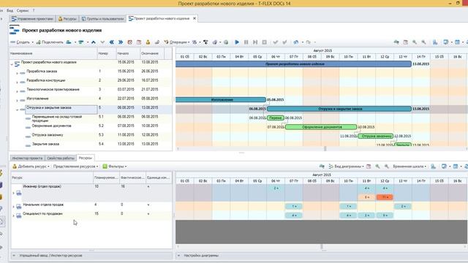The height and width of the screenshot is (263, 468).
Task: Click the Планируемое column header in resources
Action: [106, 178]
